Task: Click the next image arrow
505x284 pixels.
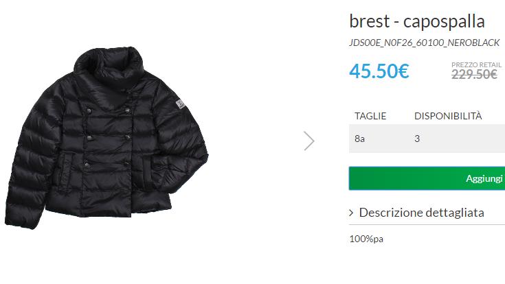Action: (x=309, y=141)
